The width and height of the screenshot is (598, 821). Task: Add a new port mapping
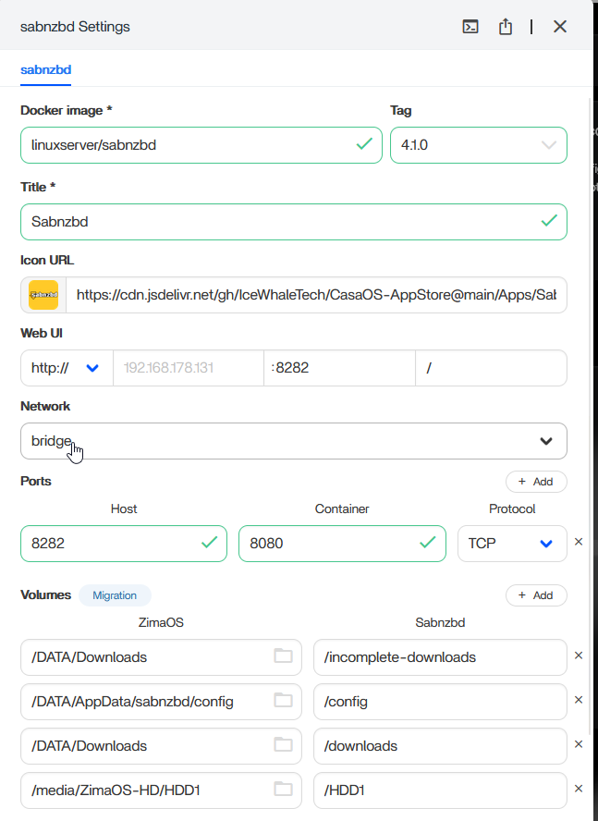pyautogui.click(x=536, y=482)
